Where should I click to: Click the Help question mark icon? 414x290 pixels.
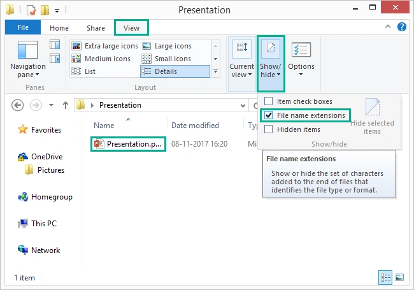tap(402, 27)
